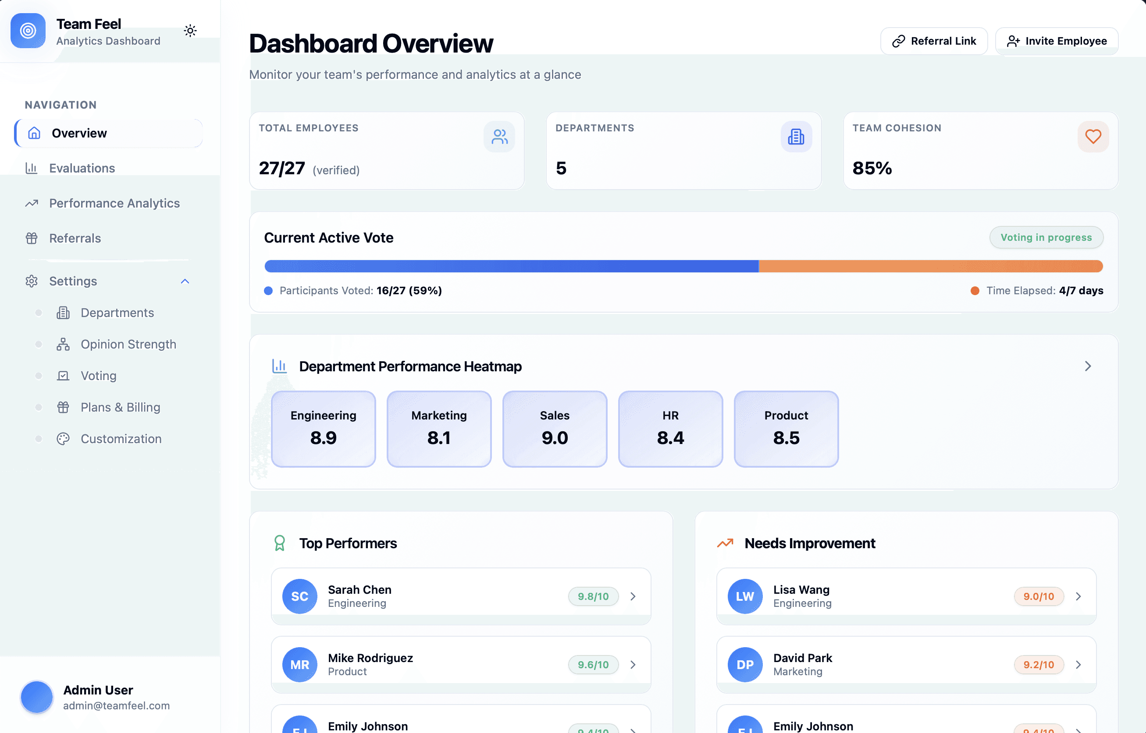
Task: Copy the Referral Link
Action: pyautogui.click(x=933, y=41)
